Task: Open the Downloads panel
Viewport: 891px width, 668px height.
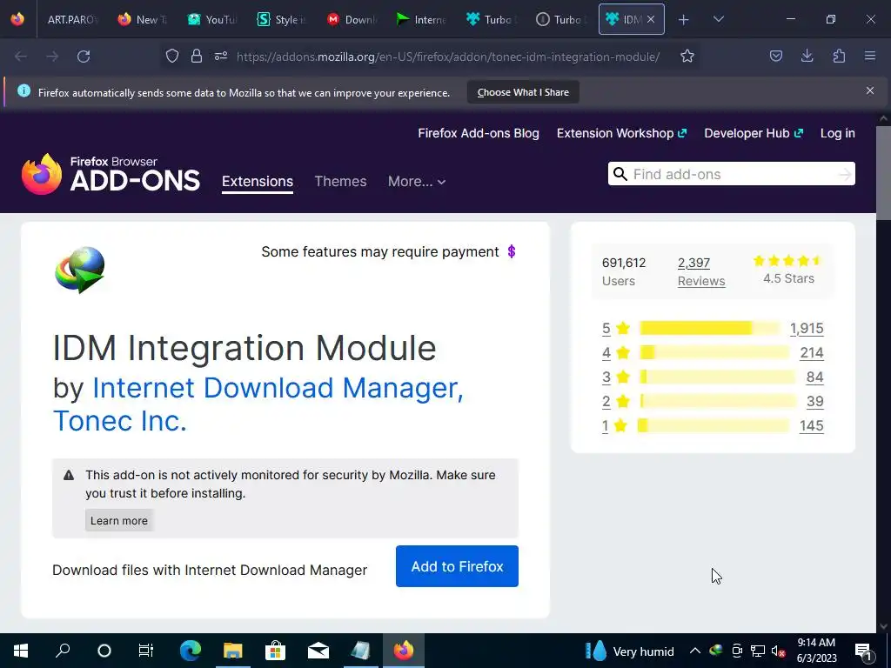Action: point(807,56)
